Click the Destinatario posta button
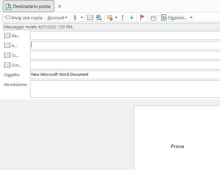The width and height of the screenshot is (220, 170). 29,6
